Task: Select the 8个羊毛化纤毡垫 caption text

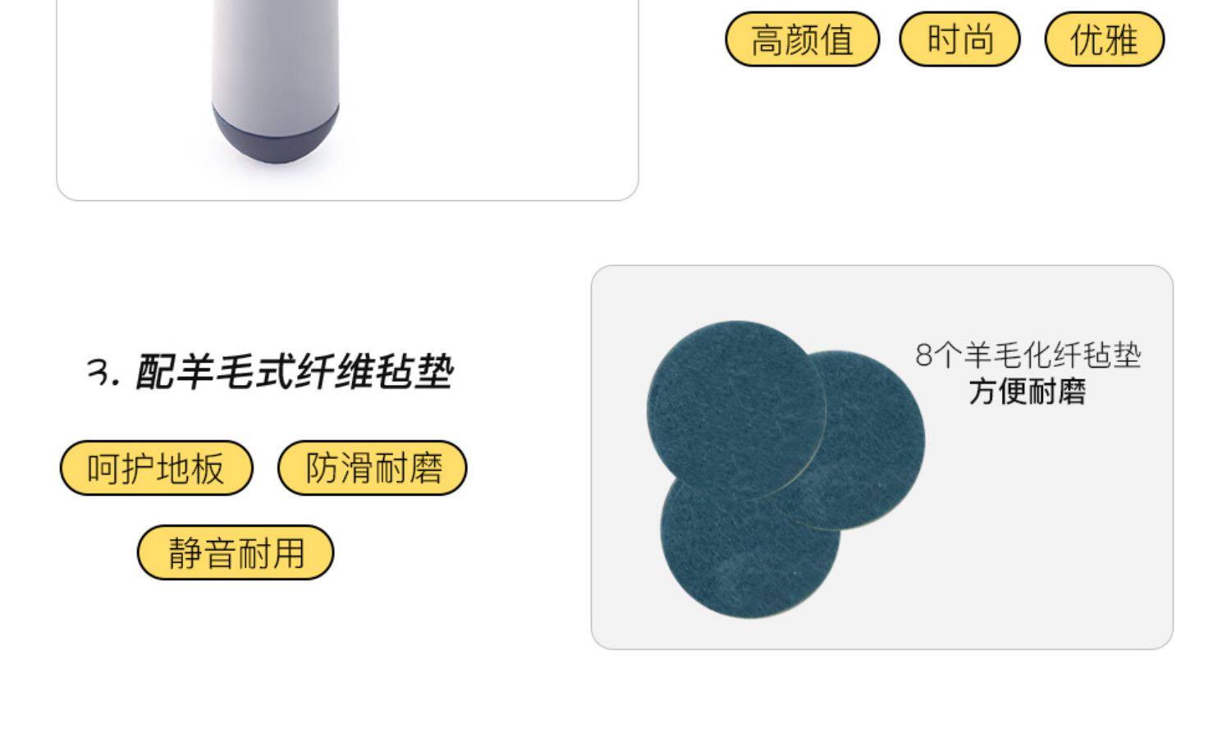Action: 1028,355
